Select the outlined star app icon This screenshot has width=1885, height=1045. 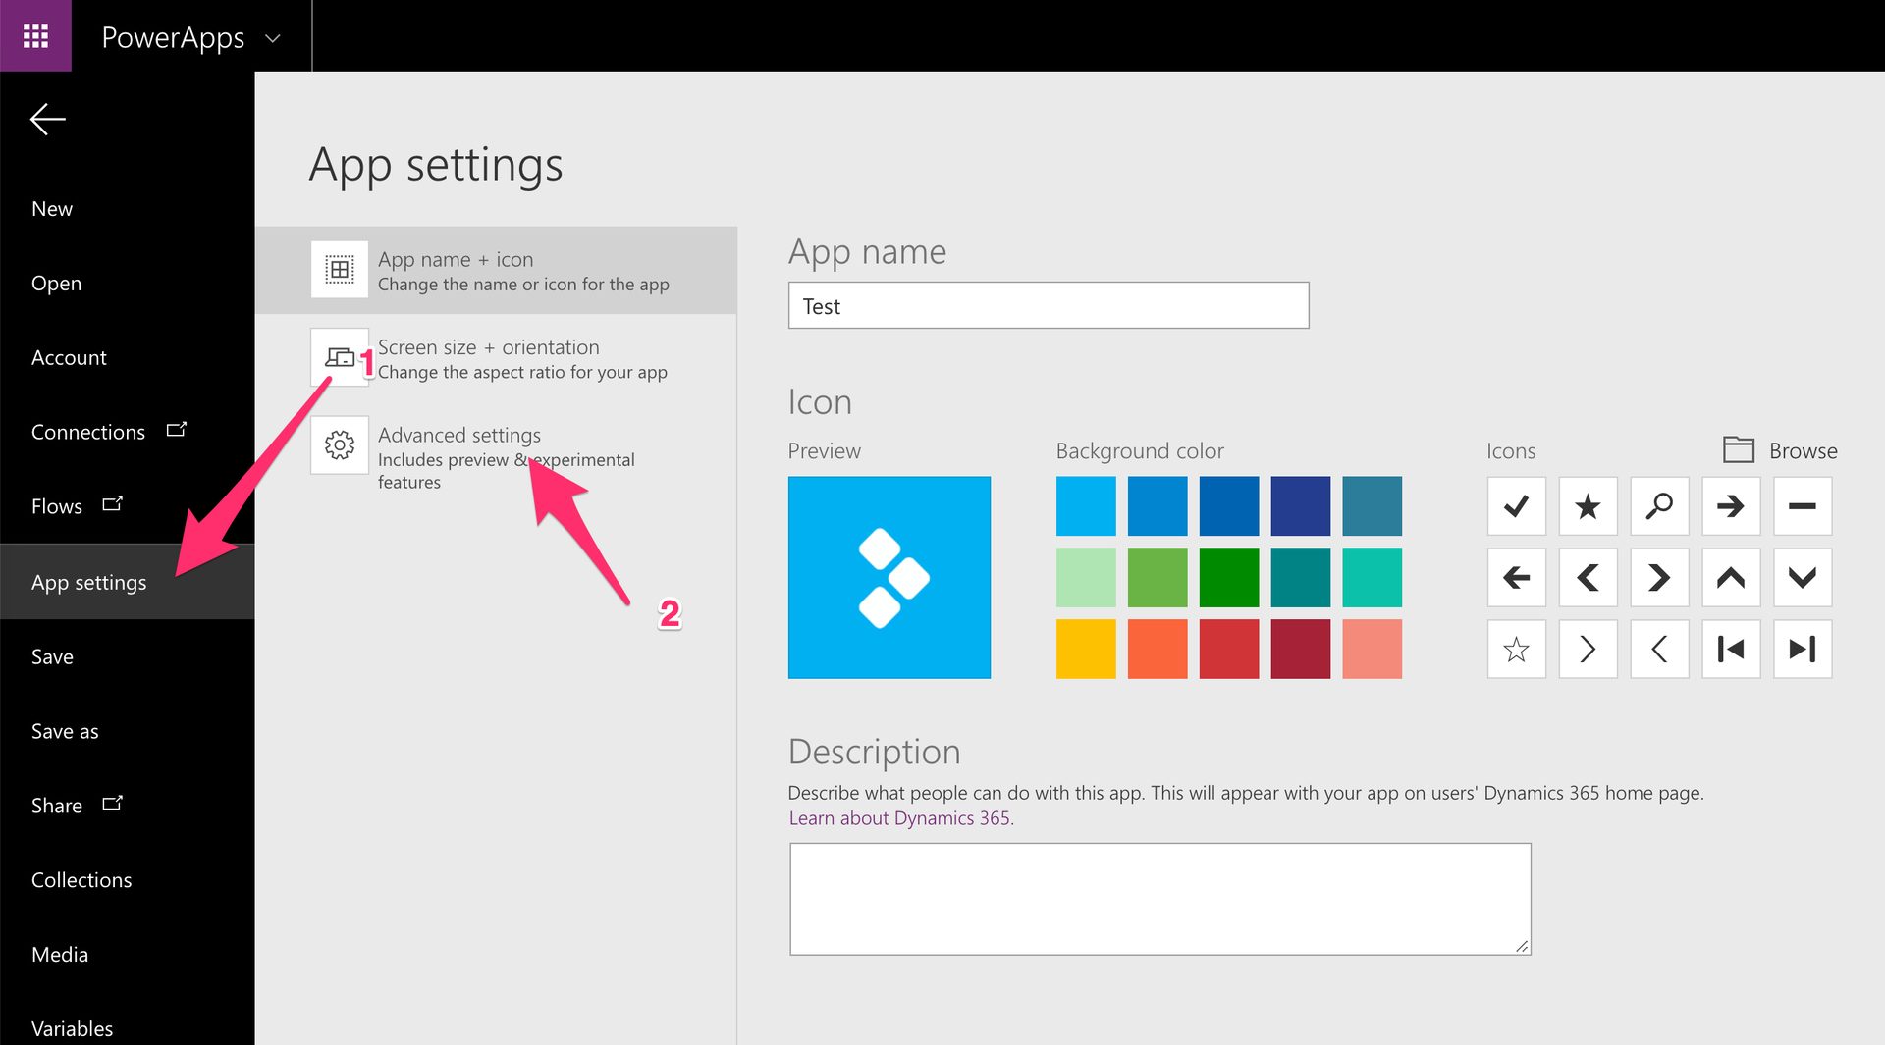click(1516, 649)
